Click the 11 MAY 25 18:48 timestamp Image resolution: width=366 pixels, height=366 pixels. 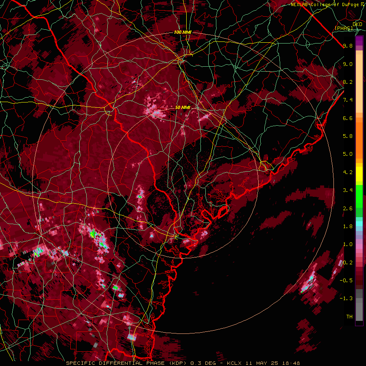(x=272, y=363)
